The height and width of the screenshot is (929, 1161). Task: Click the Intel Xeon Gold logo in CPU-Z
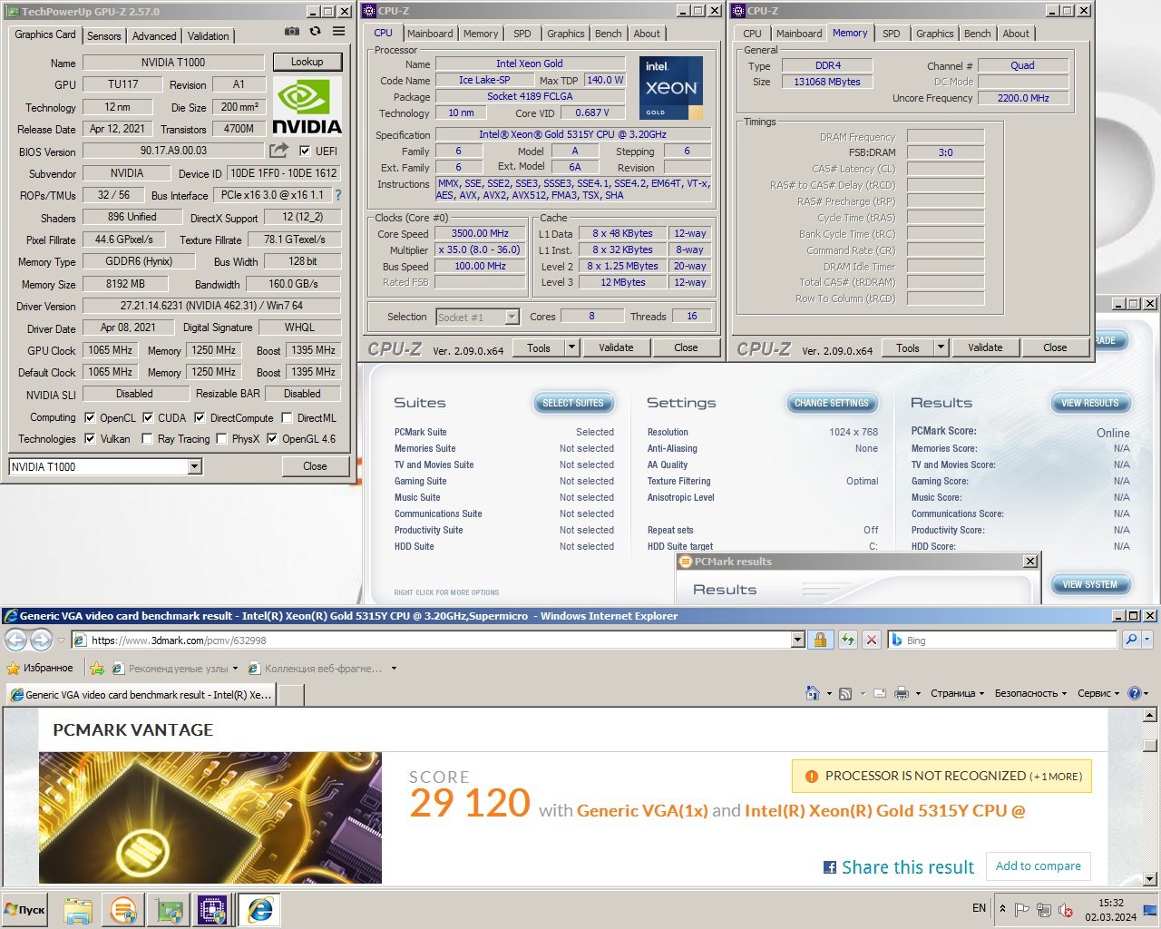(671, 88)
